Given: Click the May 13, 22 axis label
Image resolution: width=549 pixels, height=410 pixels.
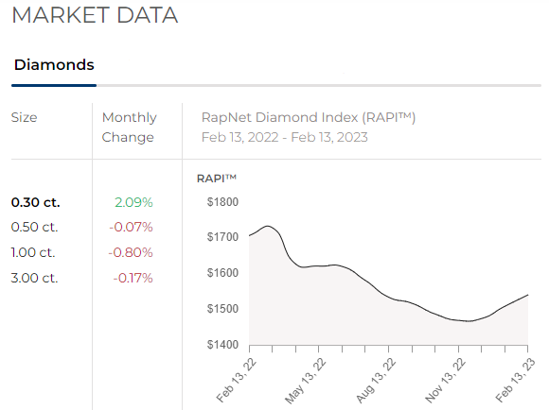Looking at the screenshot, I should [306, 381].
